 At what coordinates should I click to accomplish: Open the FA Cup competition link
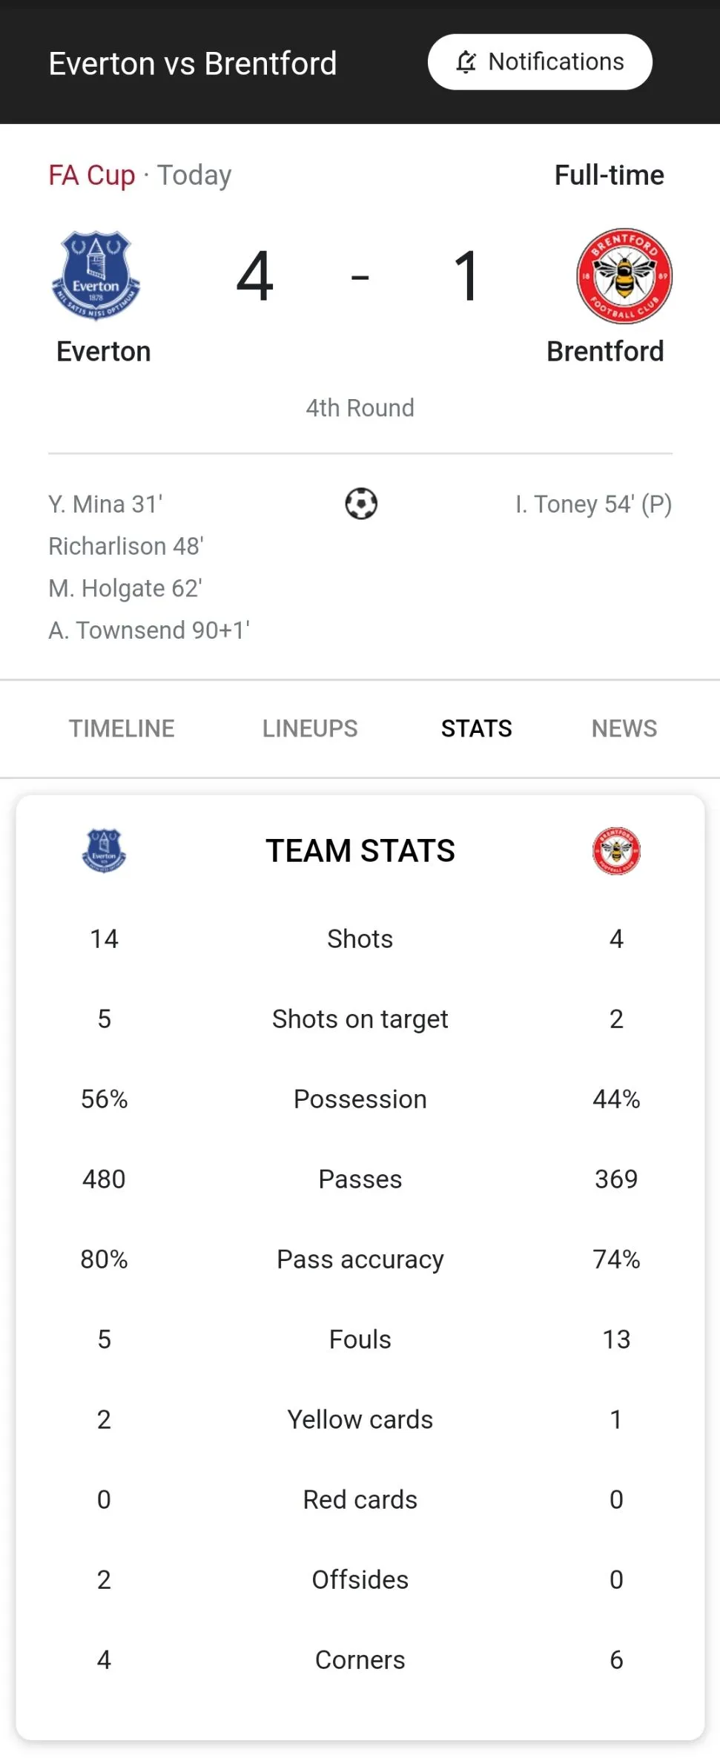click(x=92, y=176)
